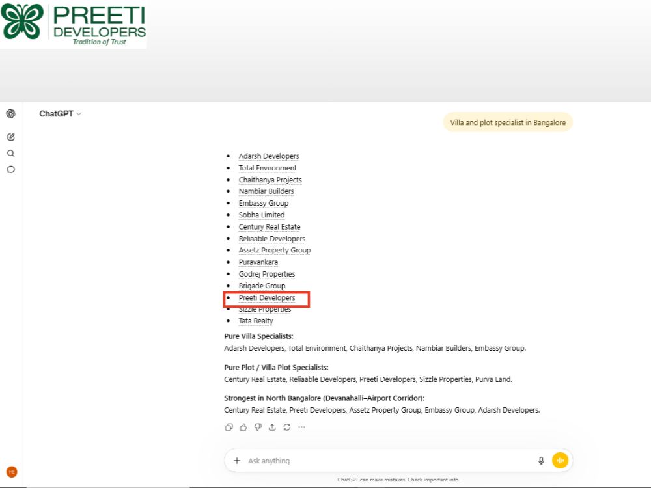Open the Chaithanya Projects link
The height and width of the screenshot is (488, 651).
pyautogui.click(x=270, y=180)
